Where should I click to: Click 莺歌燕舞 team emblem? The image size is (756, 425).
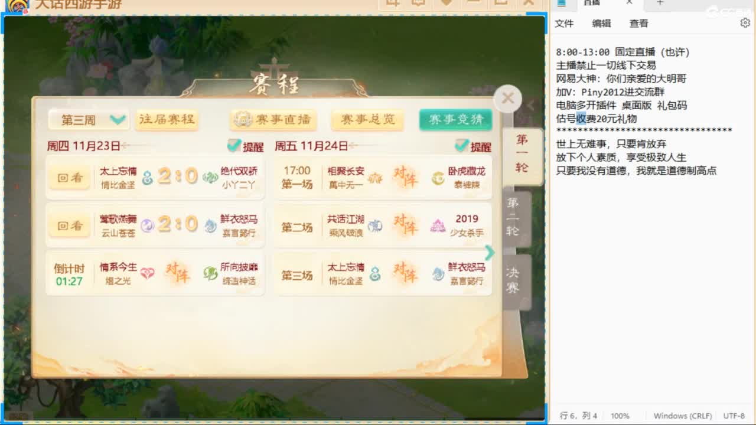[x=148, y=225]
